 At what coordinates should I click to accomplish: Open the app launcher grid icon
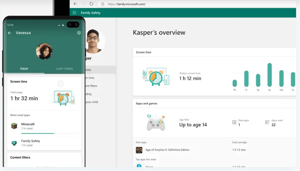point(74,13)
